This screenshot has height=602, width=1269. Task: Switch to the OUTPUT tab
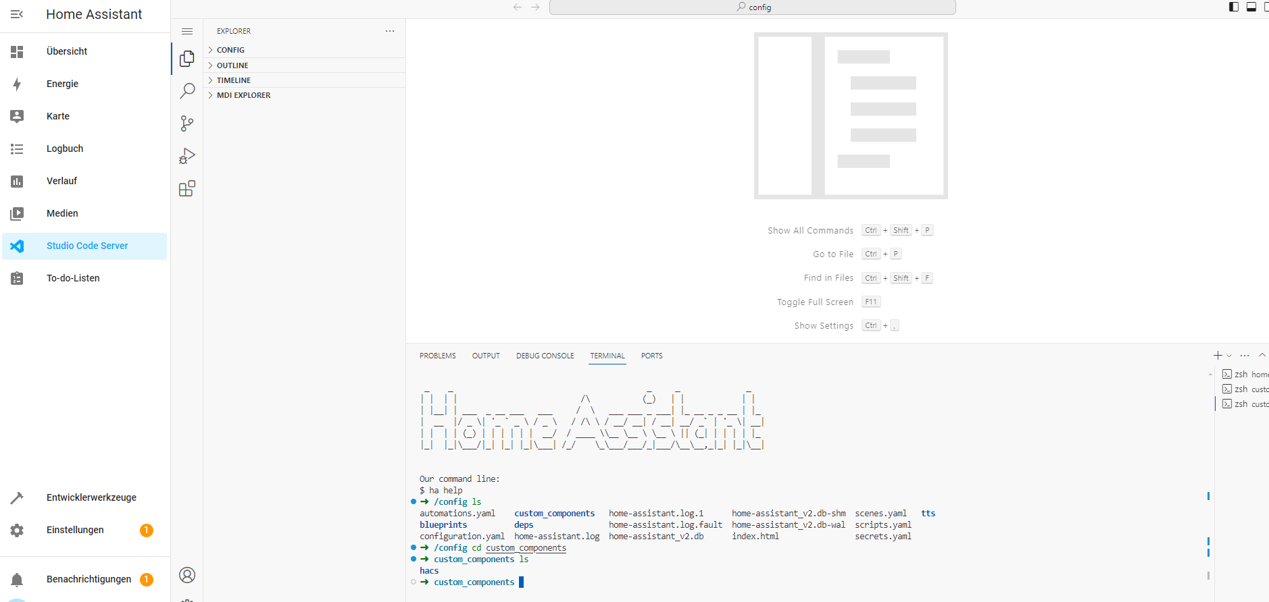[486, 356]
